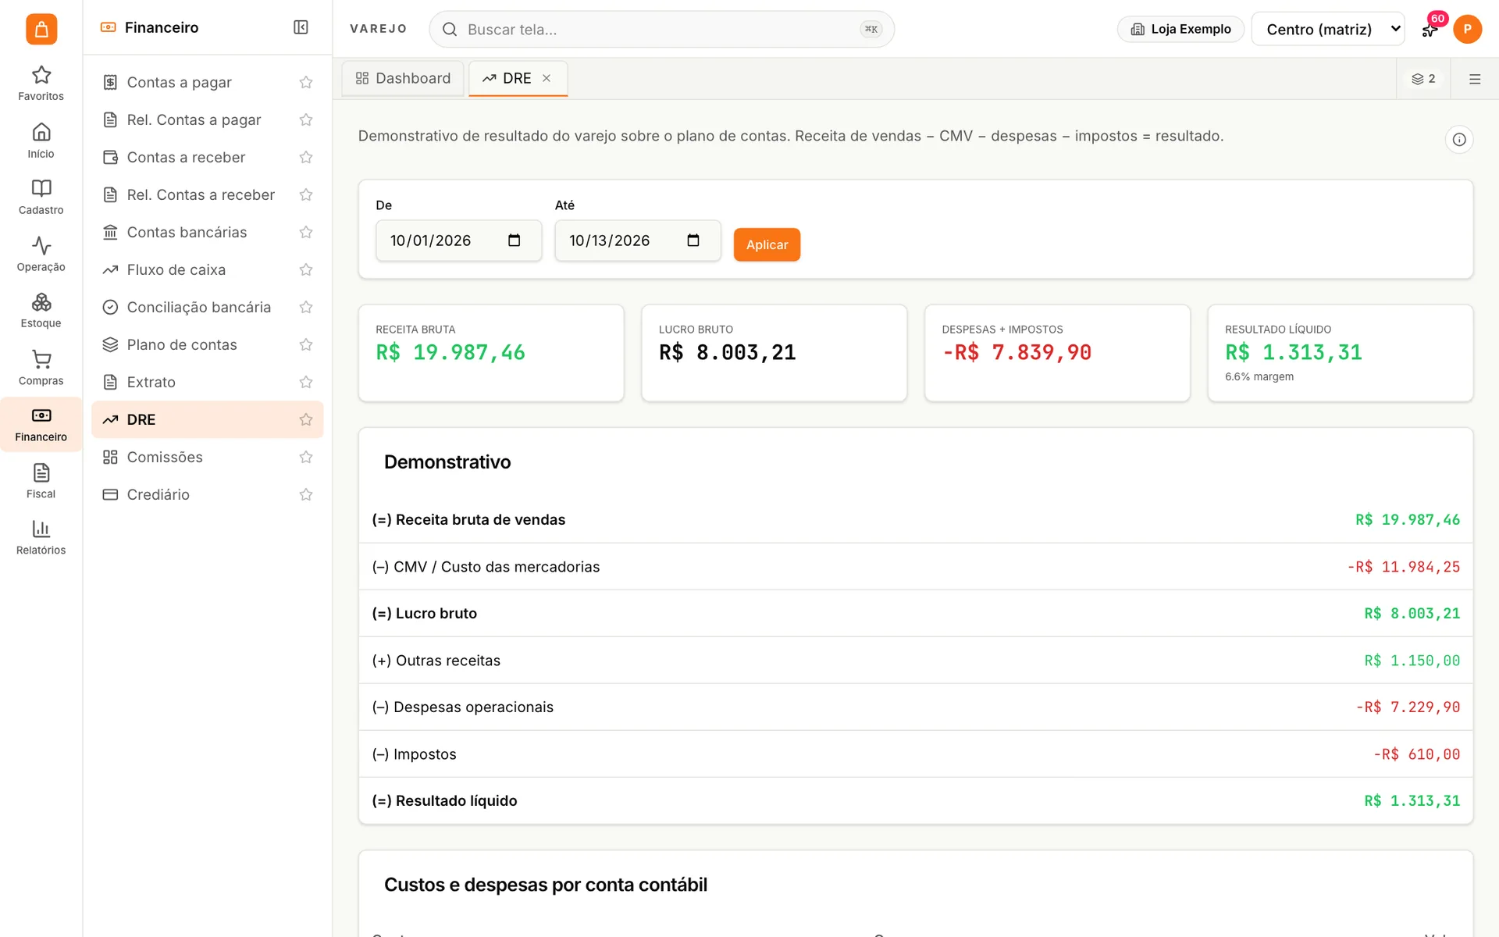Collapse the Financeiro sidebar panel
This screenshot has height=937, width=1499.
[x=301, y=27]
